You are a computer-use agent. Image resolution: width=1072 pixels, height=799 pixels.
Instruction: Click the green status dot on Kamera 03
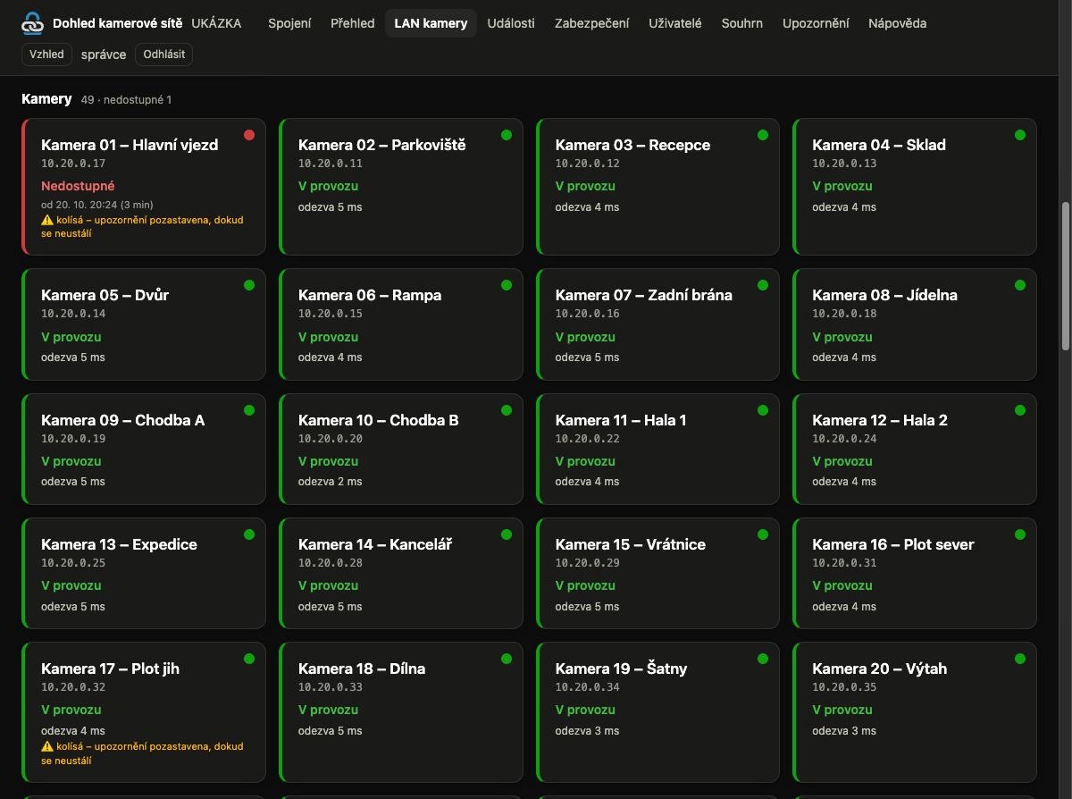point(763,135)
